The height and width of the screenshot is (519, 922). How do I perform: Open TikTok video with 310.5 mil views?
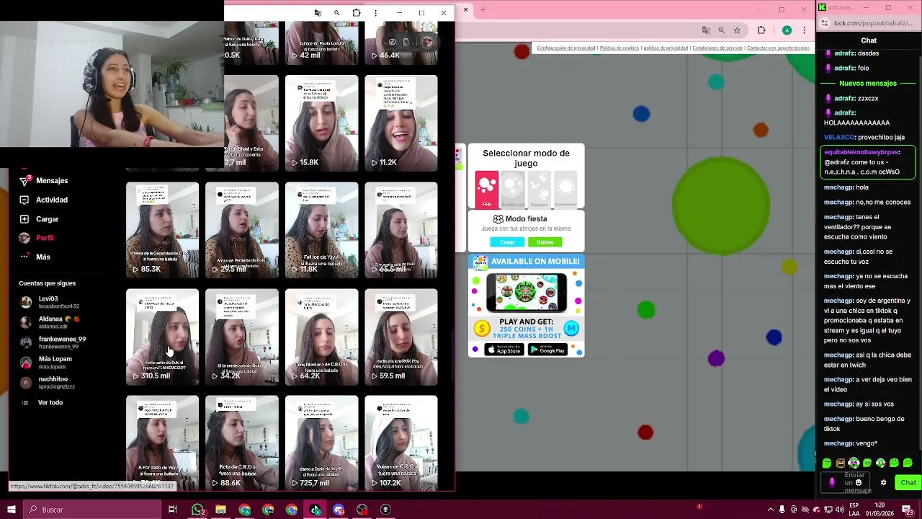(162, 337)
